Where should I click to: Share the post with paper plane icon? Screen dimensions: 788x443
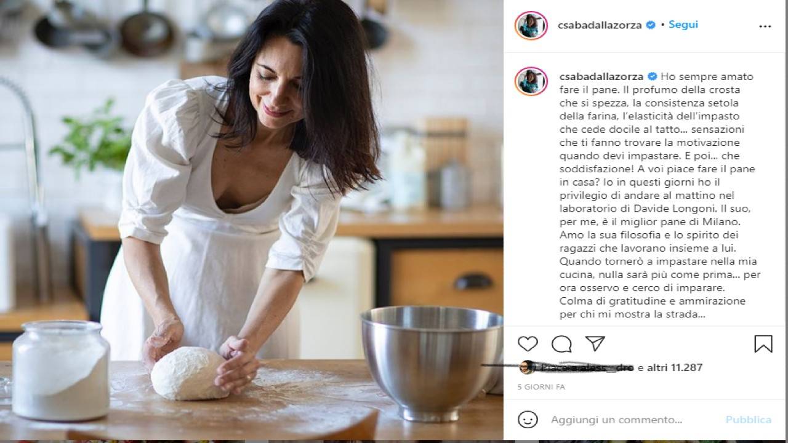coord(595,343)
